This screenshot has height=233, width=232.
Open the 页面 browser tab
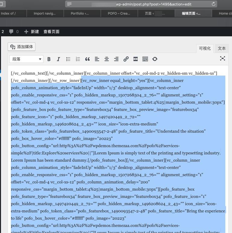click(x=156, y=13)
